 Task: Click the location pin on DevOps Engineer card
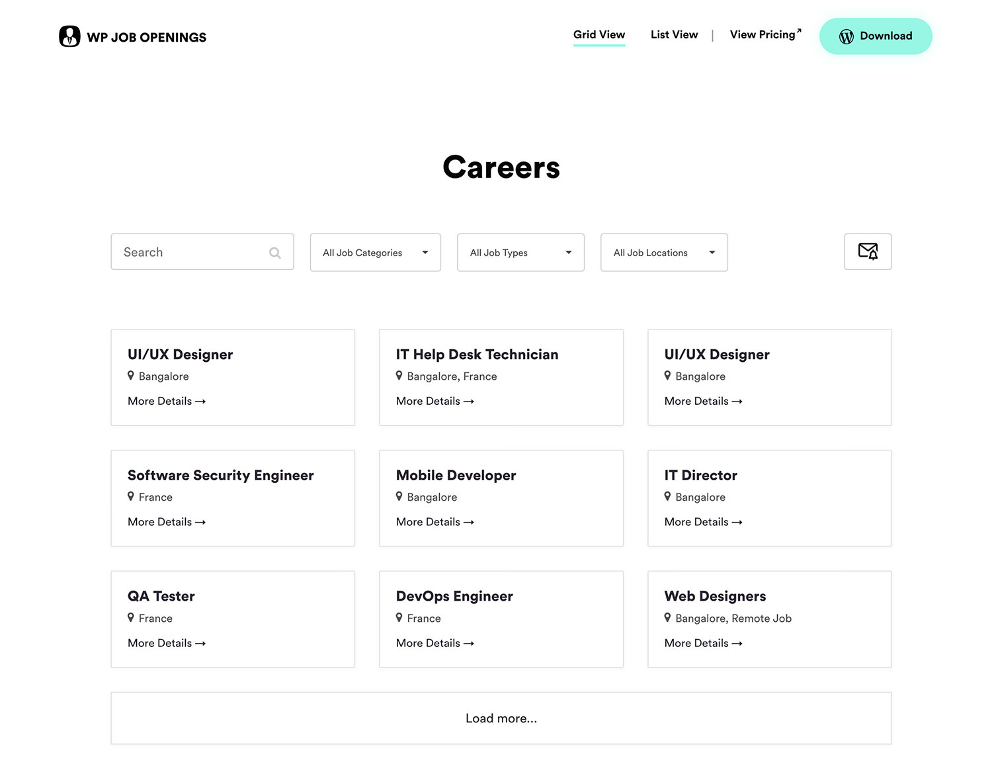coord(399,617)
